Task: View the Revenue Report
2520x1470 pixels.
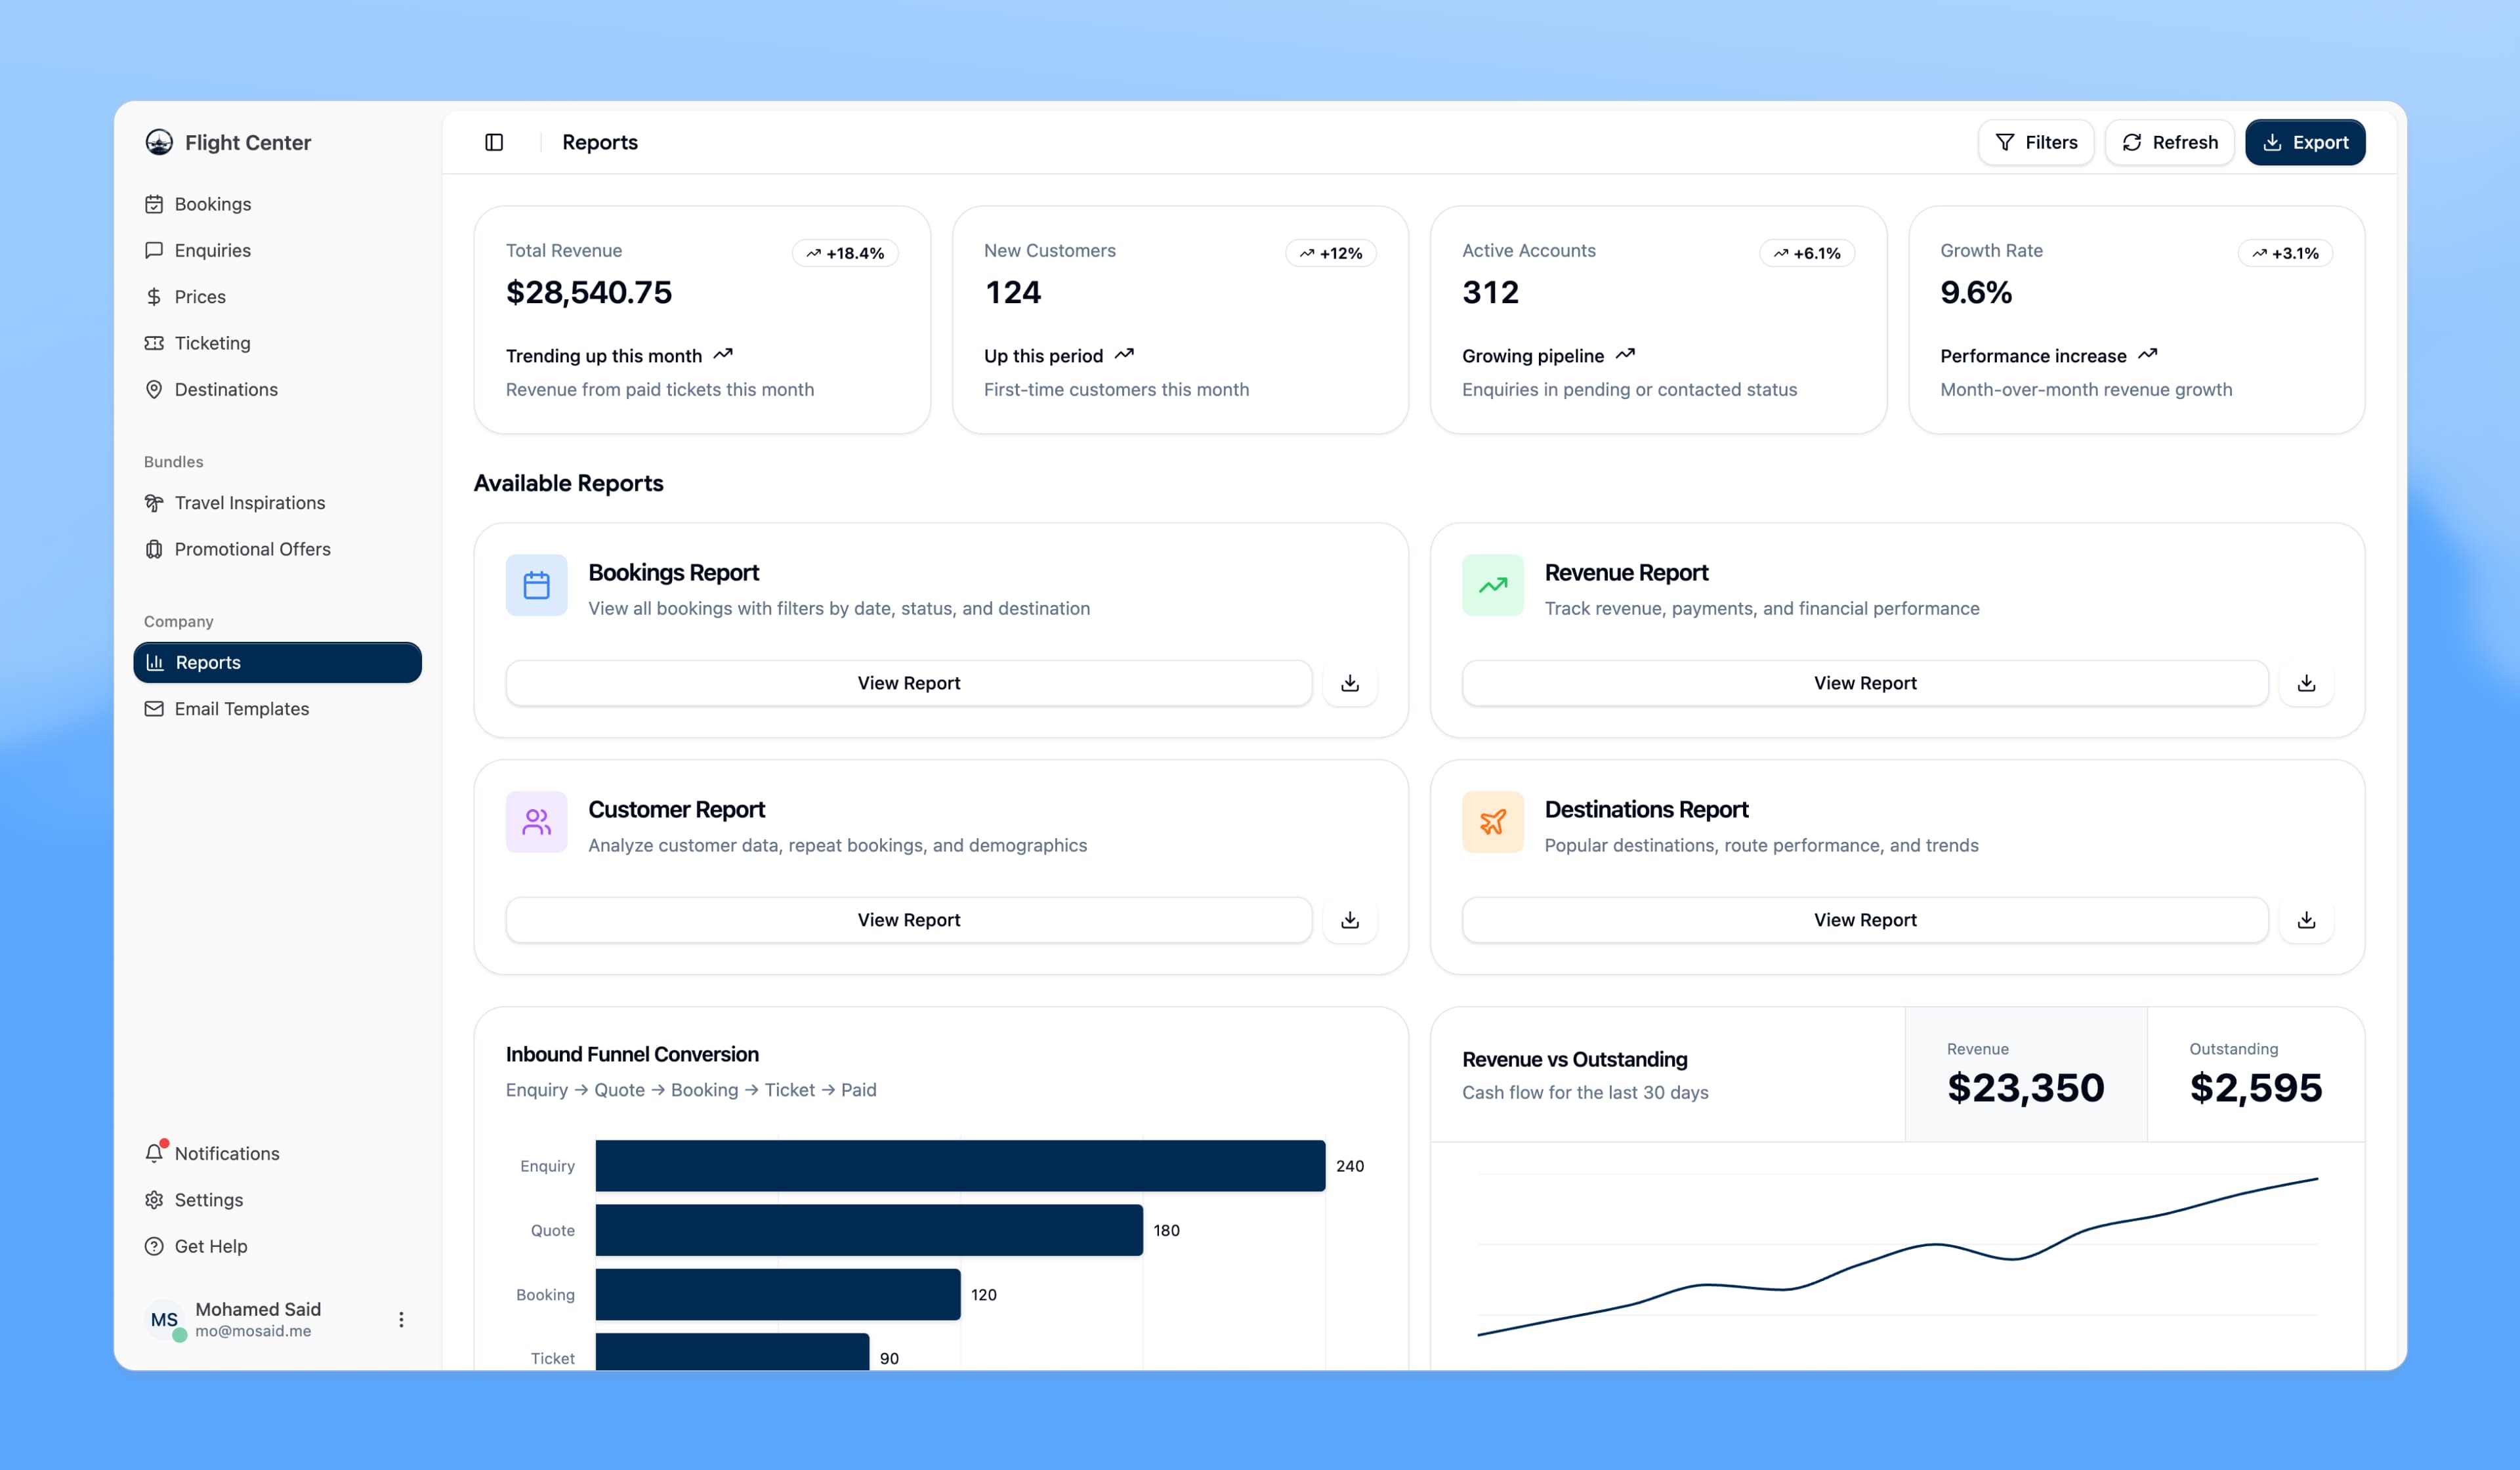Action: [1864, 683]
